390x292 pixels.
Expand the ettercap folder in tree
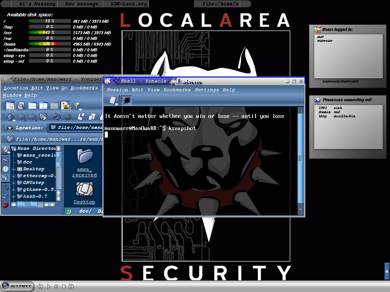(x=14, y=176)
